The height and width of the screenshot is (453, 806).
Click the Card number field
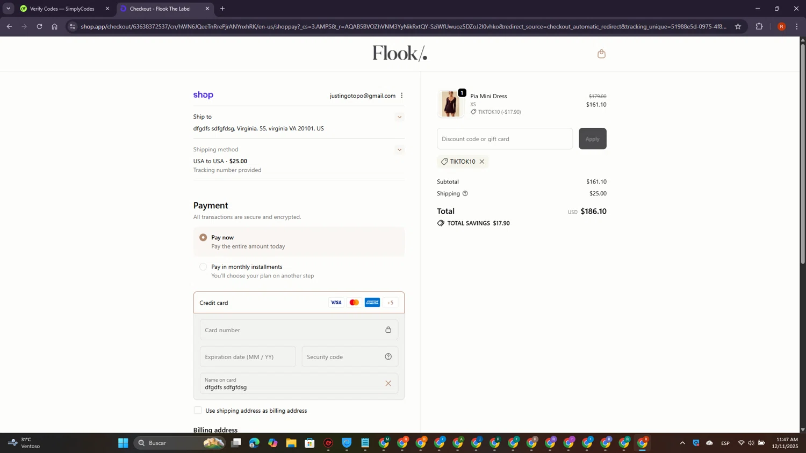tap(299, 330)
